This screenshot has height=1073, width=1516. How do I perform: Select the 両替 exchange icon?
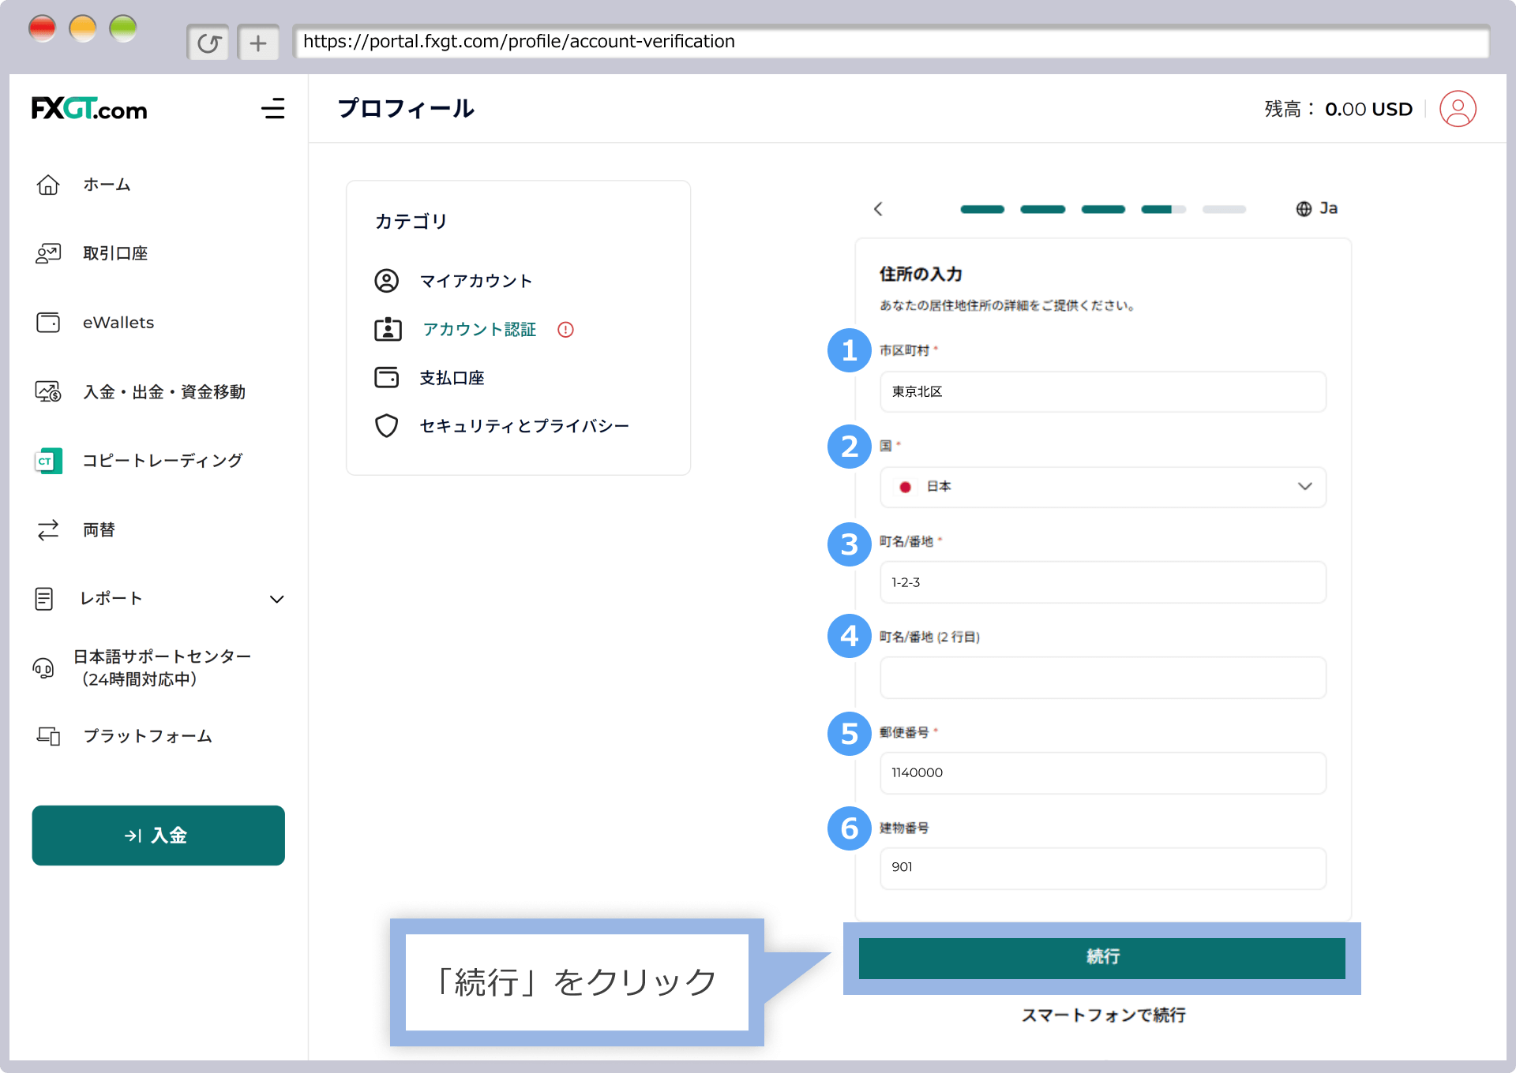[48, 529]
